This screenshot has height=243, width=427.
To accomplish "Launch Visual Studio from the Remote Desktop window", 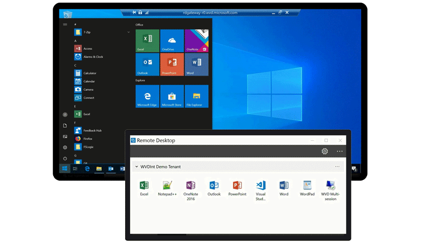I will pos(261,191).
